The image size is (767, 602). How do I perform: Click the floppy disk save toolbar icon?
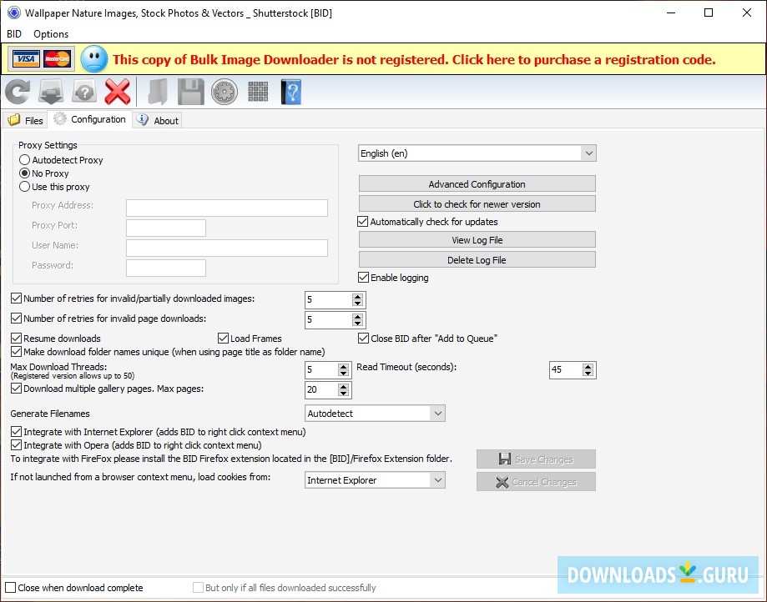click(x=191, y=92)
